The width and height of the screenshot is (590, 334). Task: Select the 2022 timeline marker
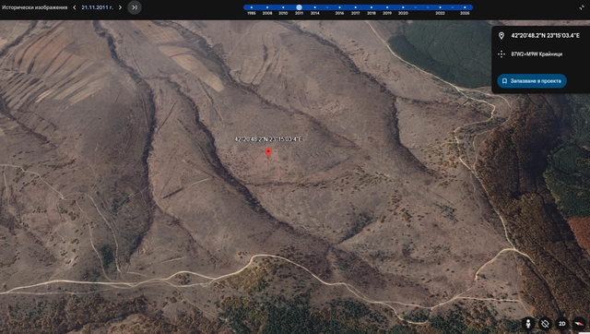pos(441,7)
